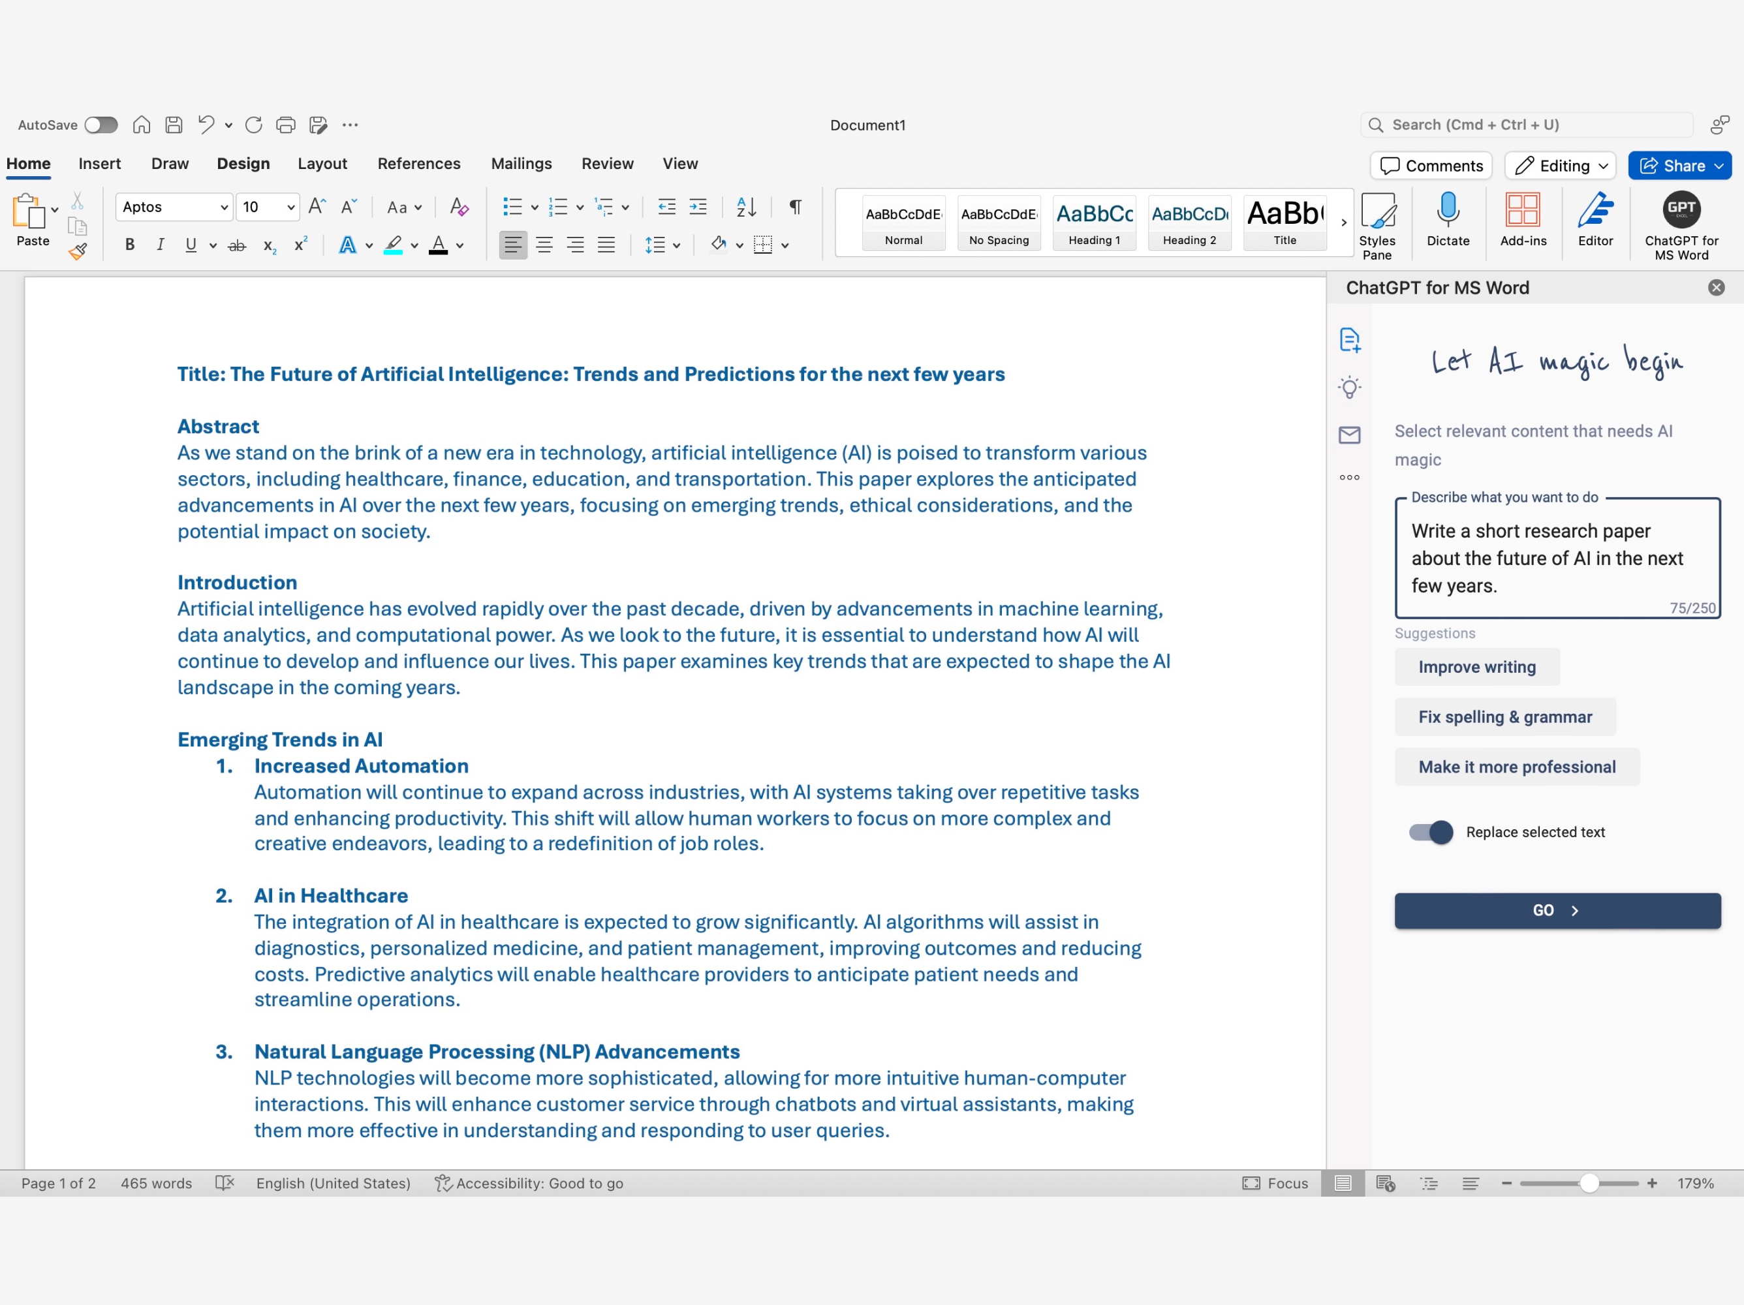Click the Cut scissors icon

pos(77,201)
